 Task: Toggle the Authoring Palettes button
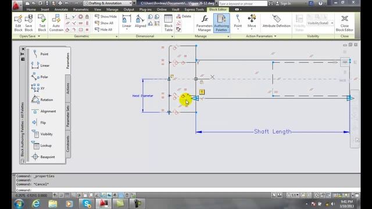point(221,23)
